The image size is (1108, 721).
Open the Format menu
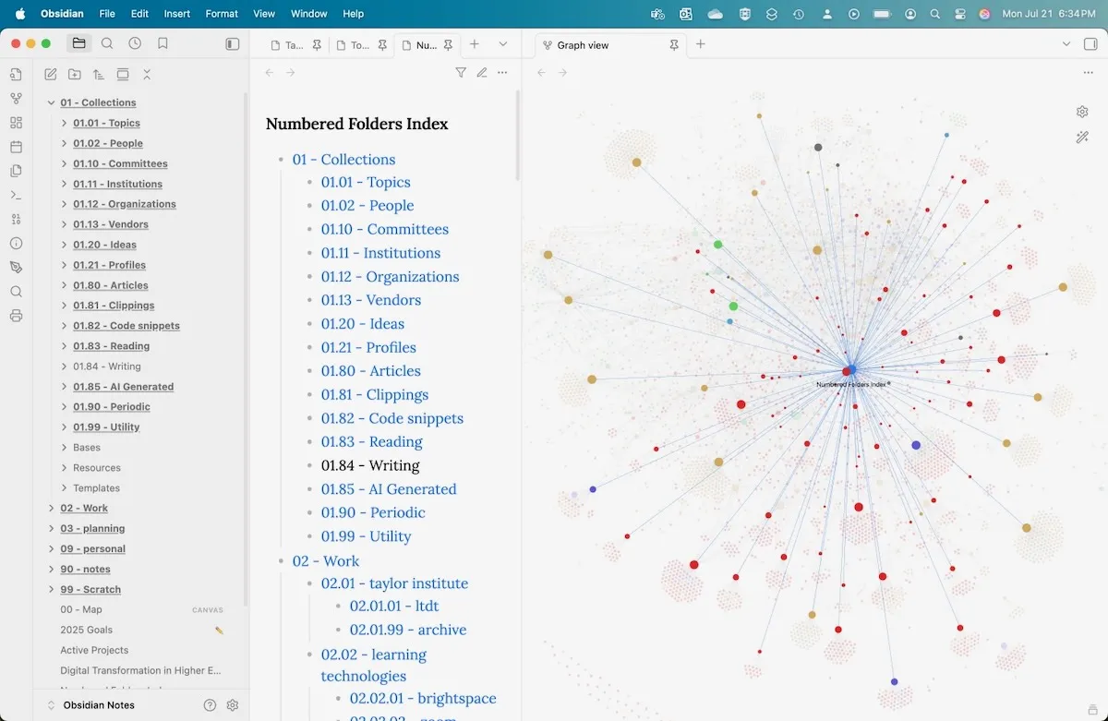222,14
